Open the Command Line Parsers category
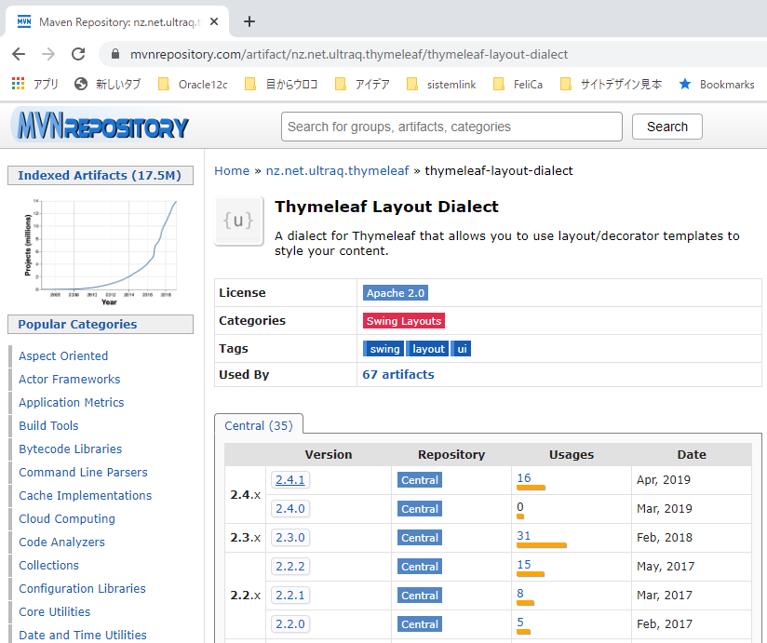The width and height of the screenshot is (767, 643). [x=83, y=473]
